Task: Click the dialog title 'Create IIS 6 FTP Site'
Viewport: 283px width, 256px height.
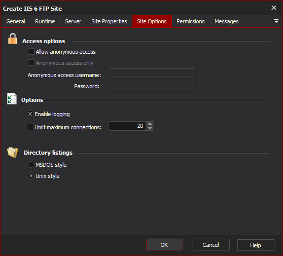Action: pyautogui.click(x=32, y=9)
